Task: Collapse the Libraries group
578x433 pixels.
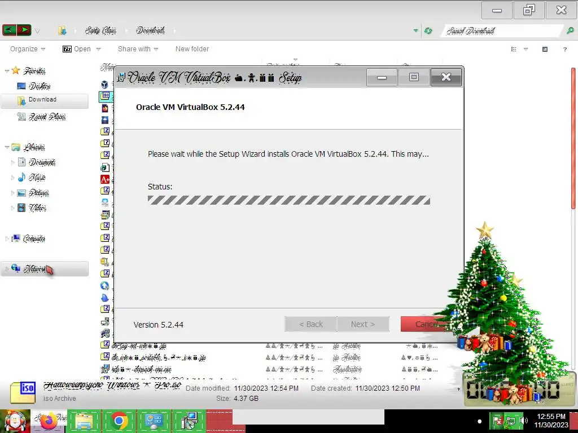Action: click(x=7, y=147)
